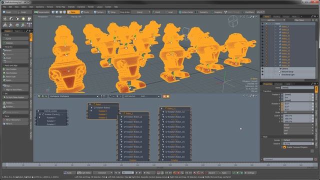Open the Animated dropdown in the timeline bar
Image resolution: width=320 pixels, height=180 pixels.
(102, 173)
